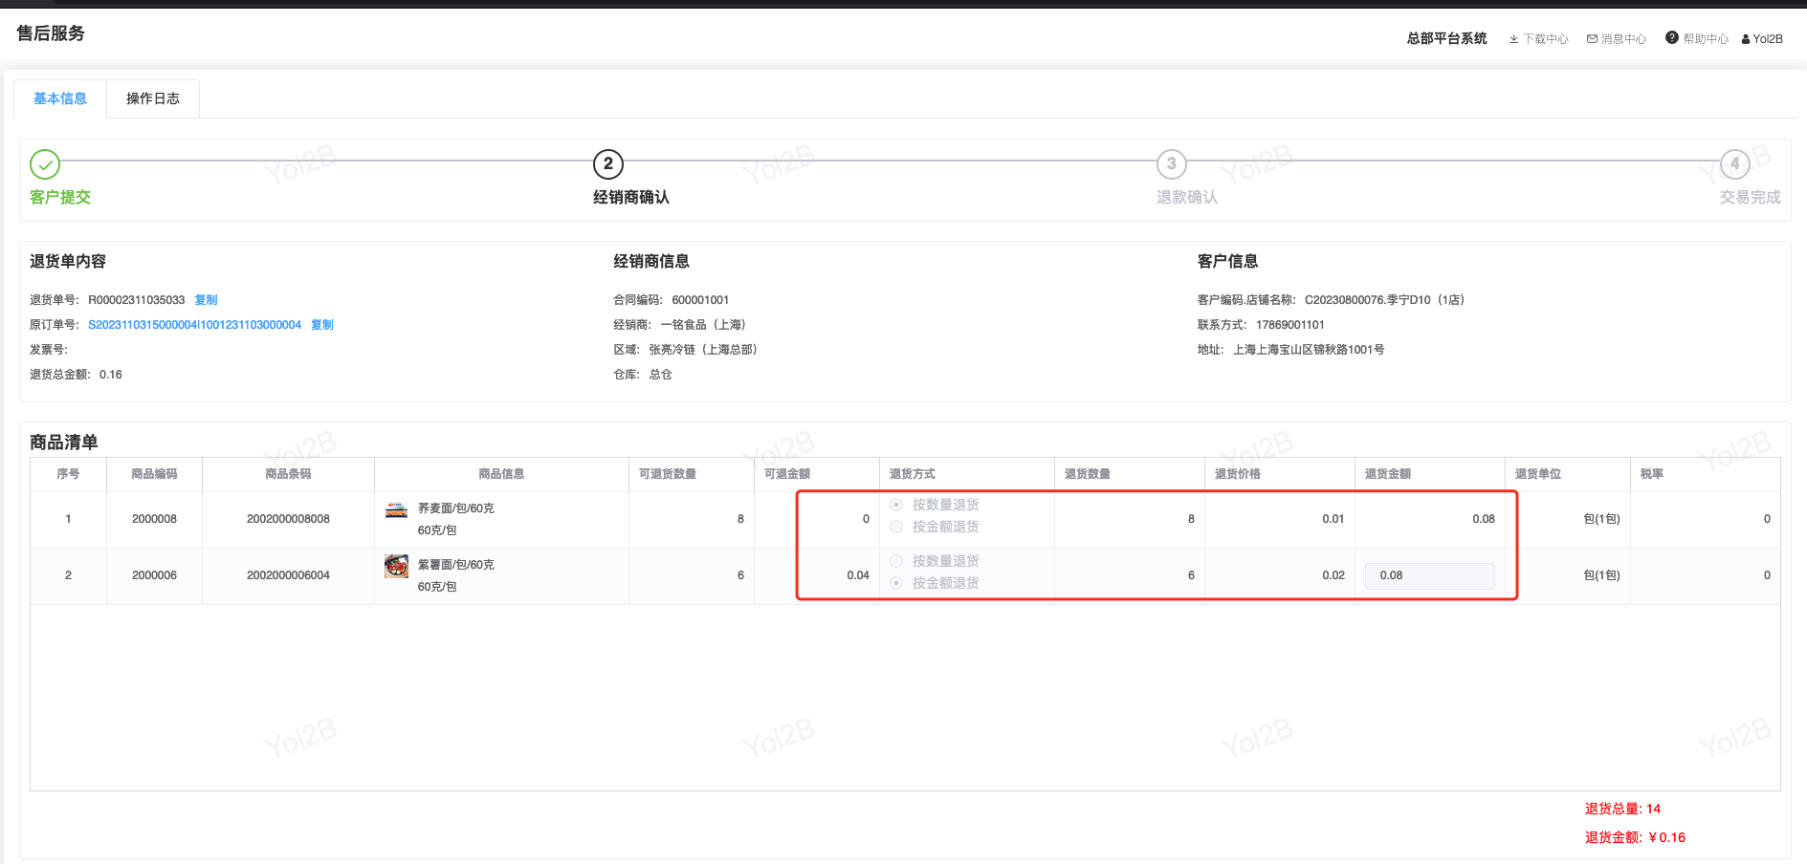Click the 紫薯面/包/60克 product name
This screenshot has height=864, width=1807.
(456, 565)
